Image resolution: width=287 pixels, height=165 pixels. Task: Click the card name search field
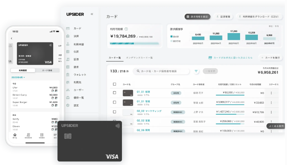tap(162, 71)
